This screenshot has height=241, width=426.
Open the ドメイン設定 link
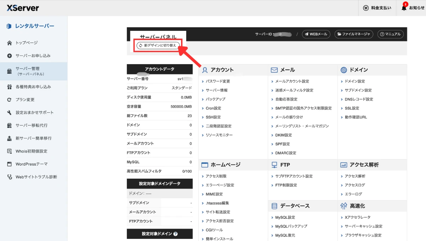[x=355, y=81]
